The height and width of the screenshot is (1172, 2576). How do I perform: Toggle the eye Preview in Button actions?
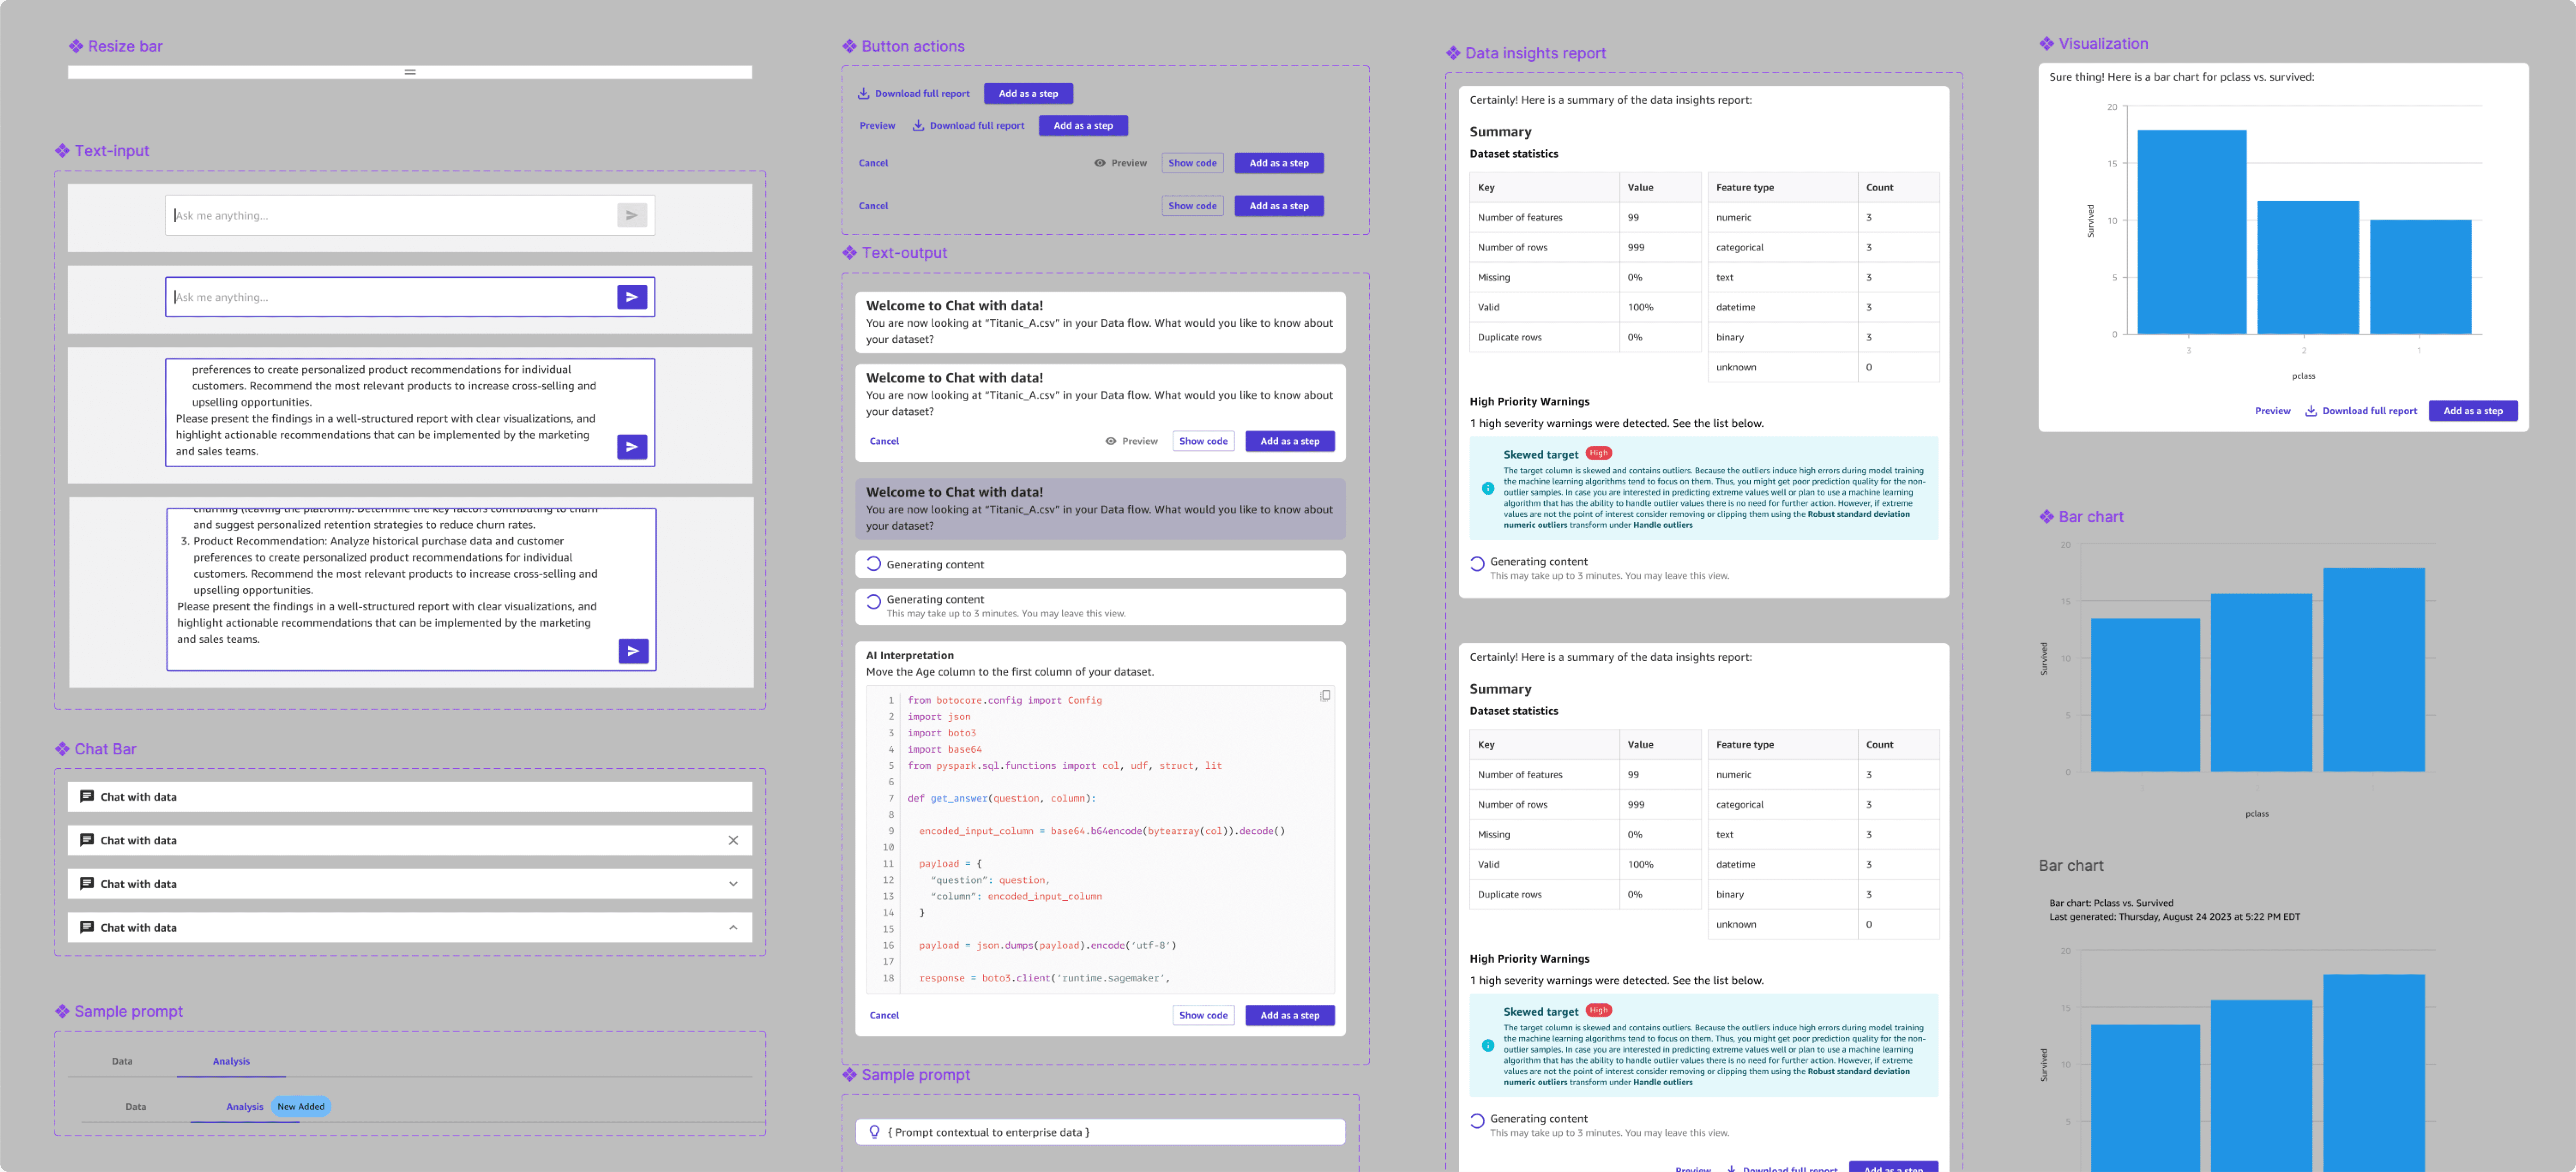pyautogui.click(x=1100, y=163)
